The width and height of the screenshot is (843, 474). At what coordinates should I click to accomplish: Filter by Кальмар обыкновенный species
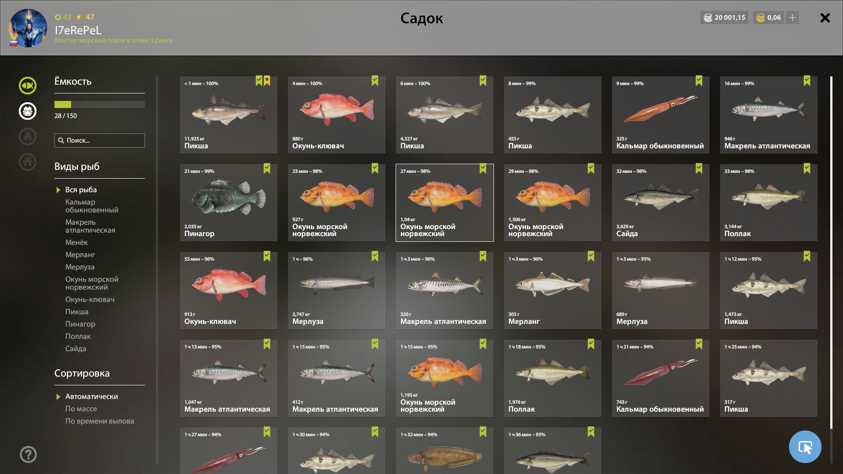pyautogui.click(x=92, y=206)
